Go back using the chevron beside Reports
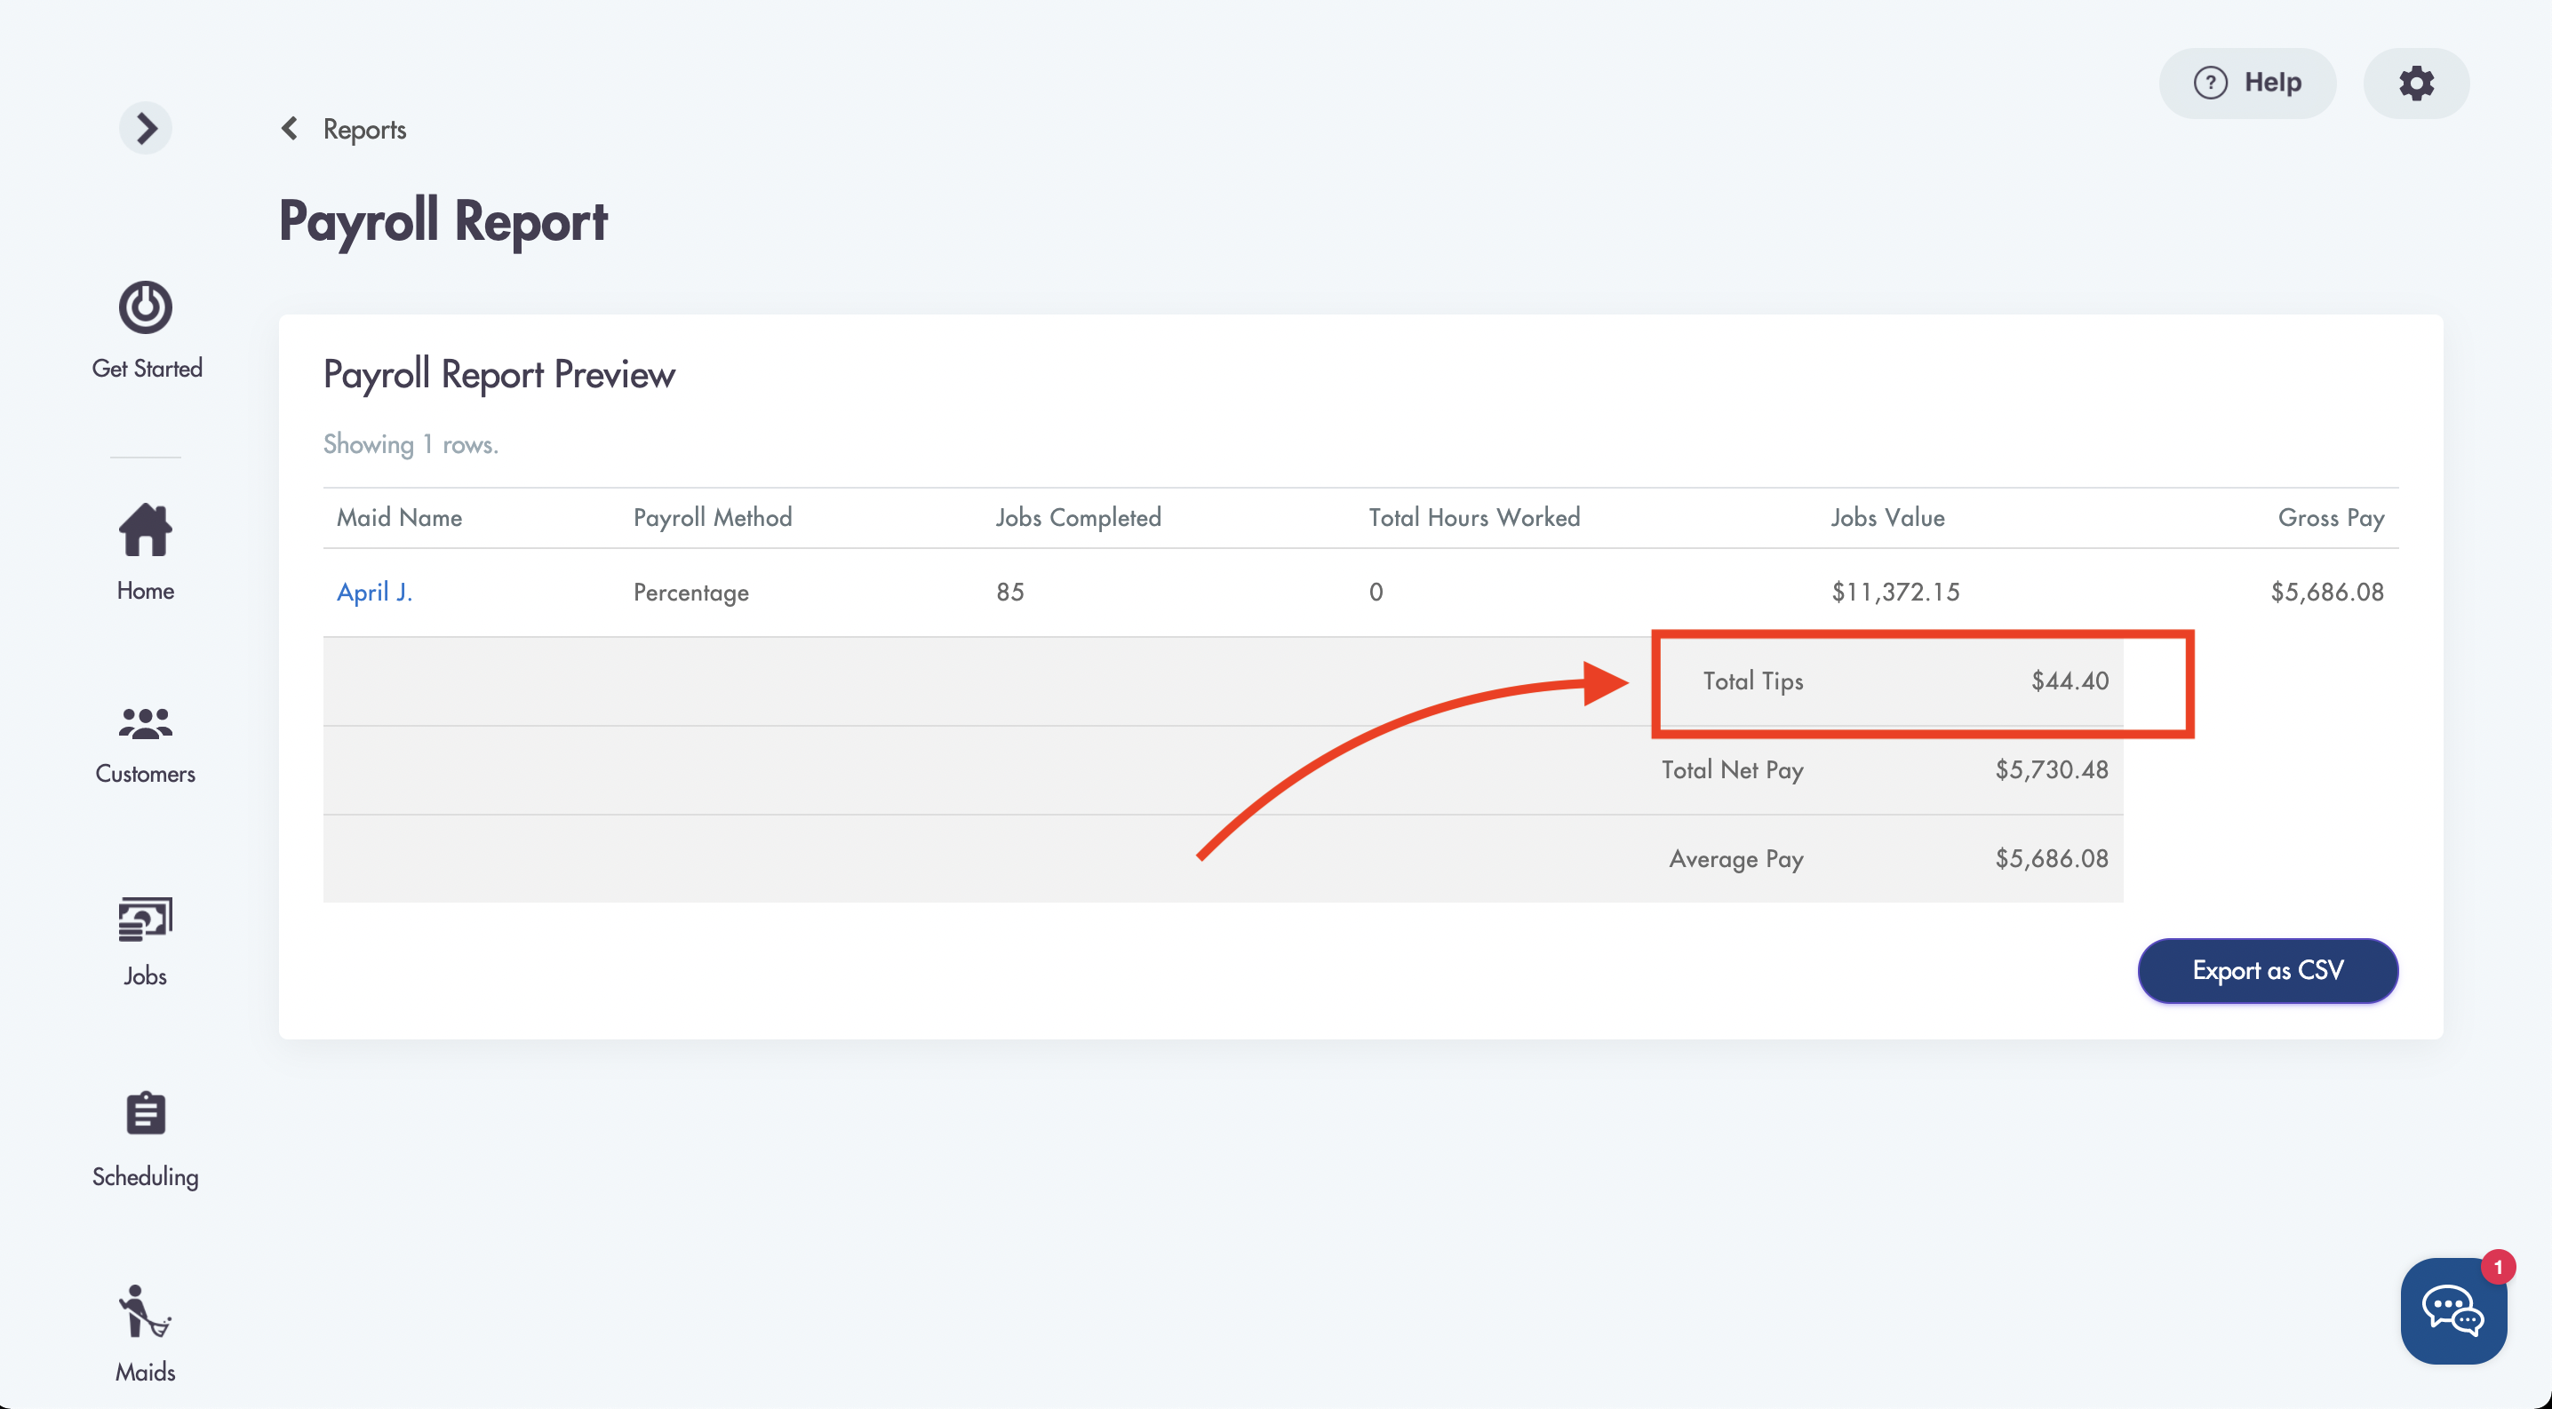The width and height of the screenshot is (2552, 1409). point(290,129)
